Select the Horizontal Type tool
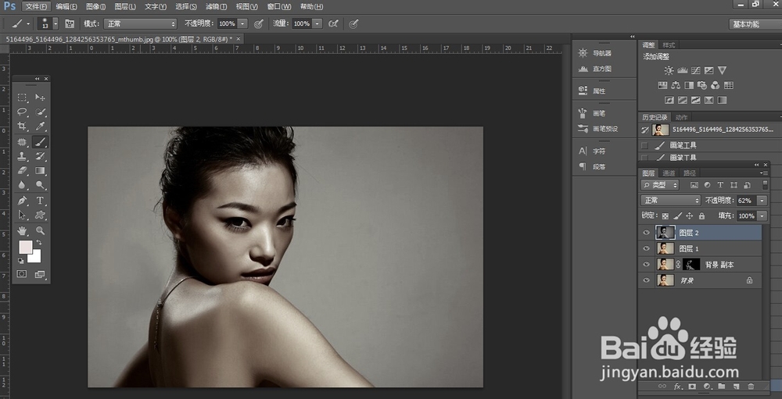Image resolution: width=782 pixels, height=399 pixels. (40, 201)
